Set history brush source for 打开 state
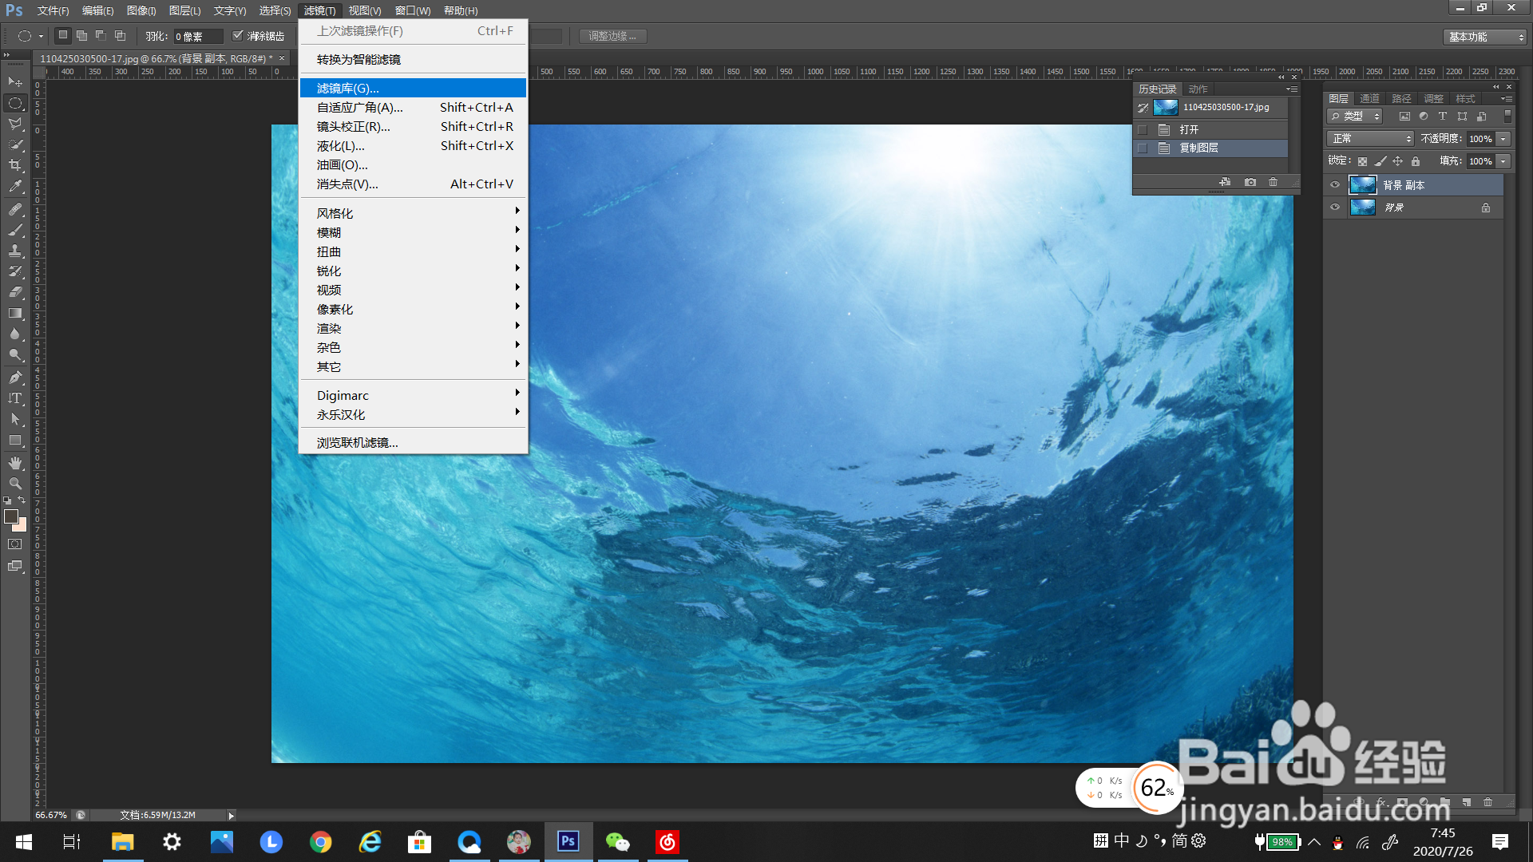The width and height of the screenshot is (1533, 862). (x=1143, y=129)
